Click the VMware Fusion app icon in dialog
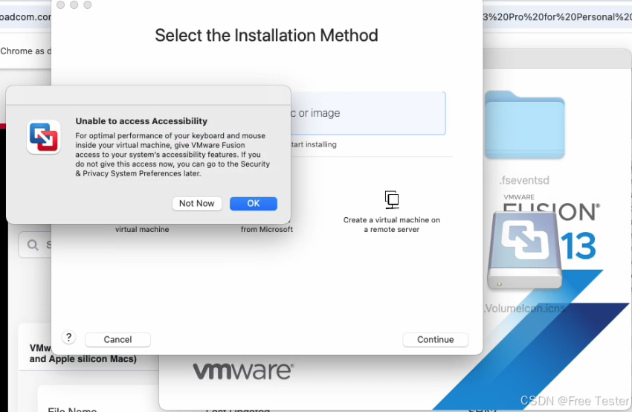Viewport: 632px width, 412px height. pos(44,137)
